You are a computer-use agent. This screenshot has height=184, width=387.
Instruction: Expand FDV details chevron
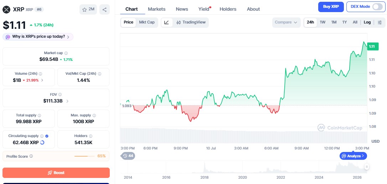(67, 101)
